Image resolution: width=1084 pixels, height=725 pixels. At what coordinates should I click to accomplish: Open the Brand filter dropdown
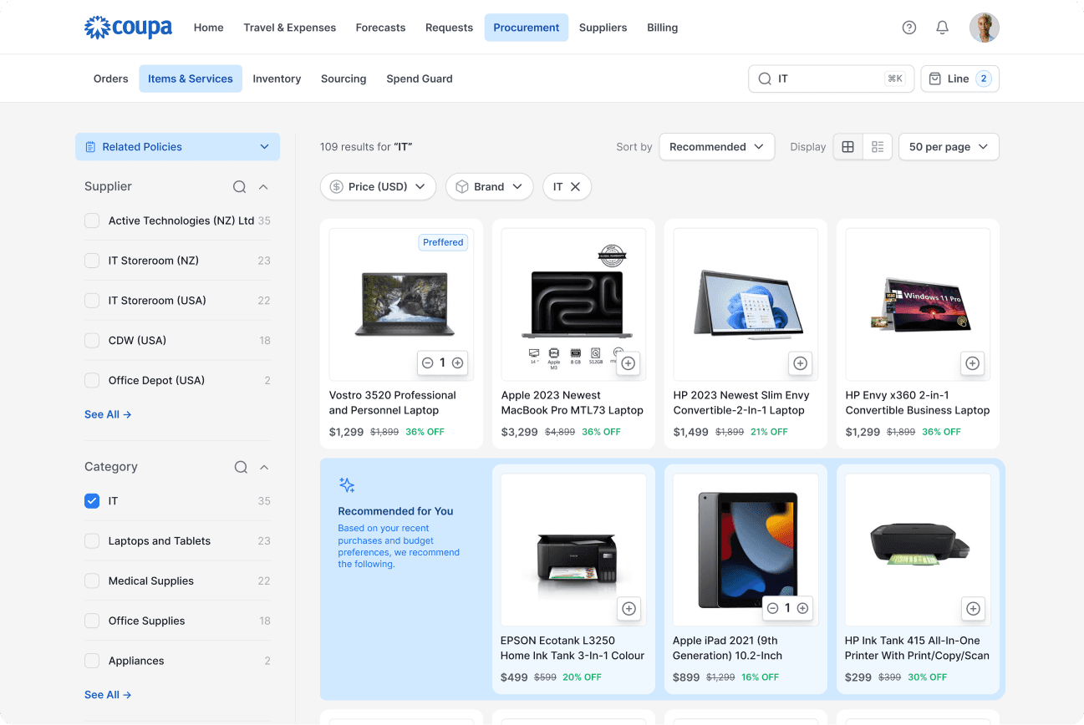(x=489, y=187)
